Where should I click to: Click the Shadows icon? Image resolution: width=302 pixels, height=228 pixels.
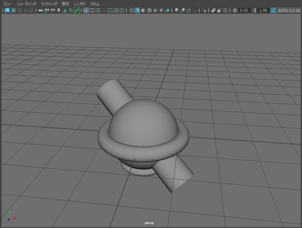pyautogui.click(x=167, y=10)
